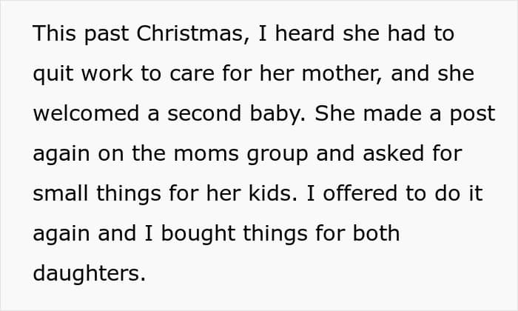
Task: Click the word "kids." on fifth line
Action: pyautogui.click(x=273, y=193)
